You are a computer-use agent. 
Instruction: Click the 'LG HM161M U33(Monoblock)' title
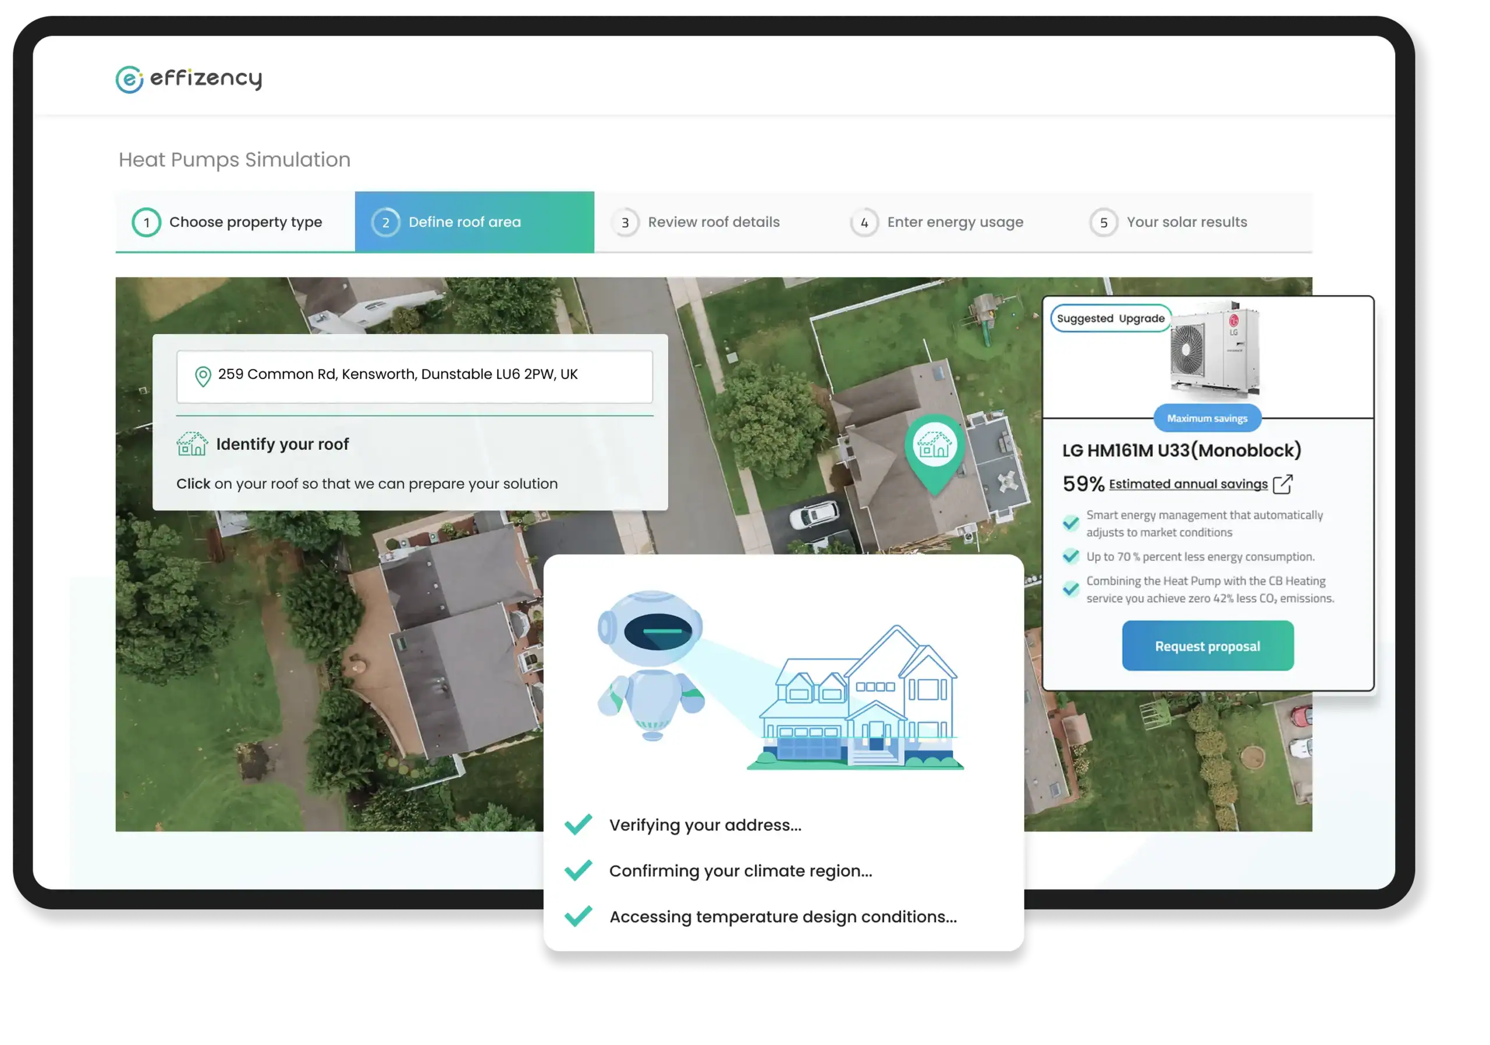pyautogui.click(x=1182, y=450)
